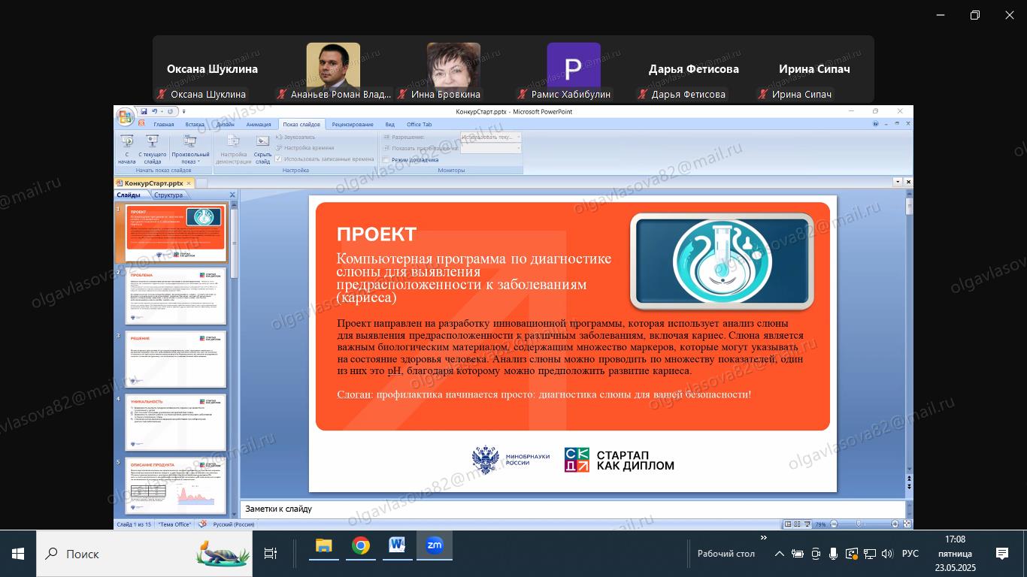The height and width of the screenshot is (577, 1027).
Task: Enable Режим докладчика checkbox
Action: click(386, 159)
